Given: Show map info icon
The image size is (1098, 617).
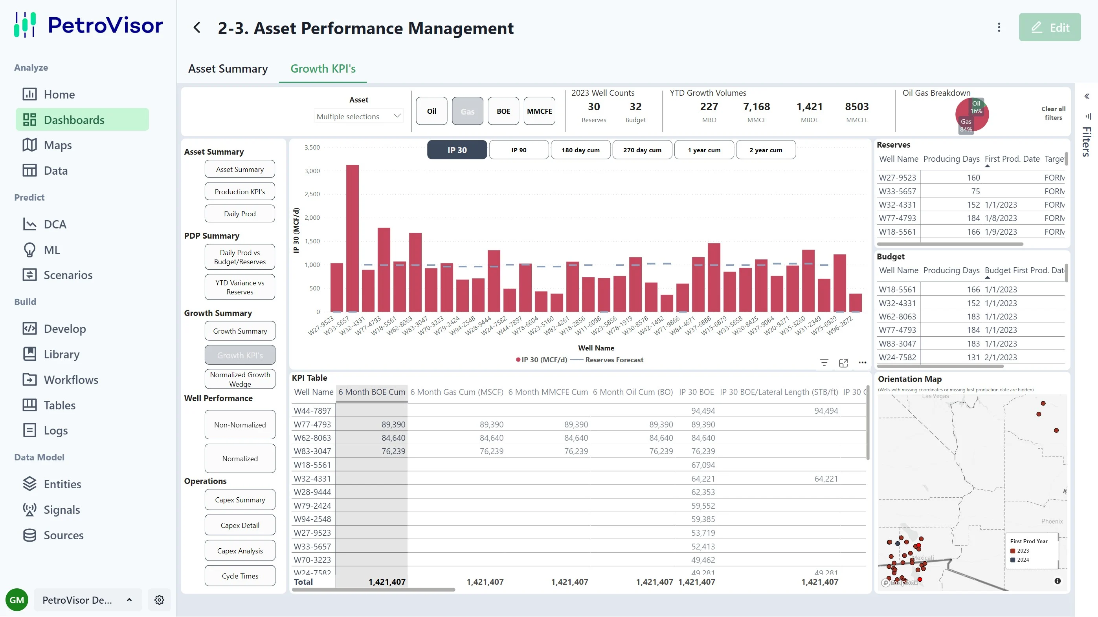Looking at the screenshot, I should click(x=1058, y=581).
